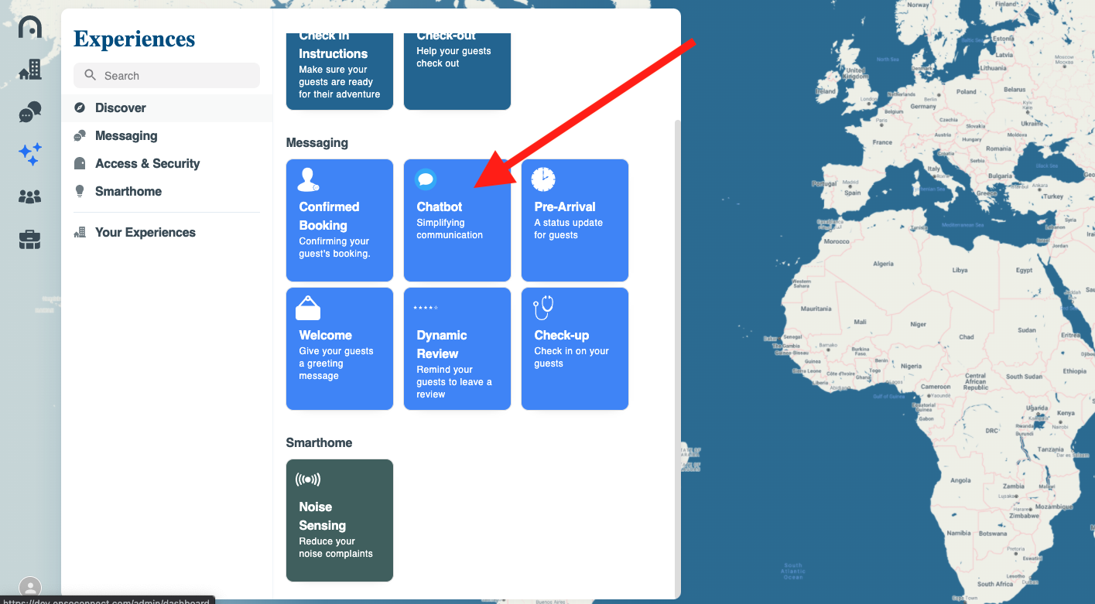Open the listings building icon
The width and height of the screenshot is (1095, 604).
(30, 70)
